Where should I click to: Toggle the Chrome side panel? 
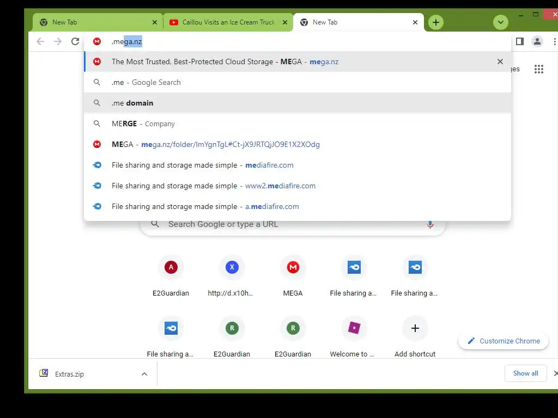[x=519, y=41]
